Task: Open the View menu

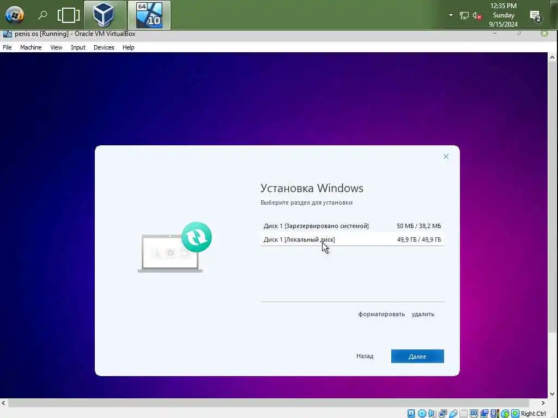Action: pyautogui.click(x=56, y=47)
